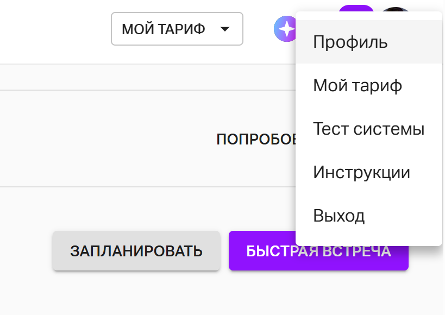
Task: Click the sparkle star gradient icon
Action: pyautogui.click(x=285, y=29)
